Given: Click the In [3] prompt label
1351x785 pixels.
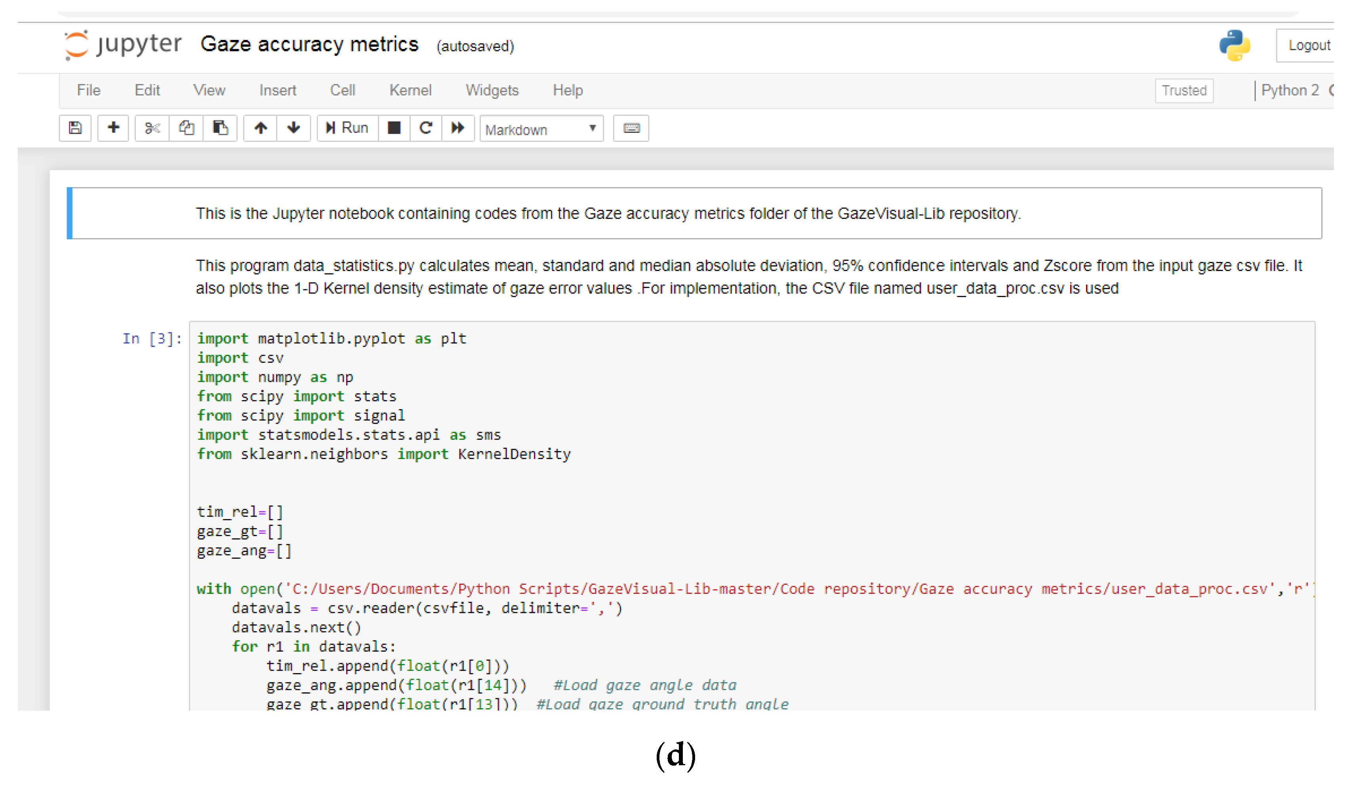Looking at the screenshot, I should point(152,338).
